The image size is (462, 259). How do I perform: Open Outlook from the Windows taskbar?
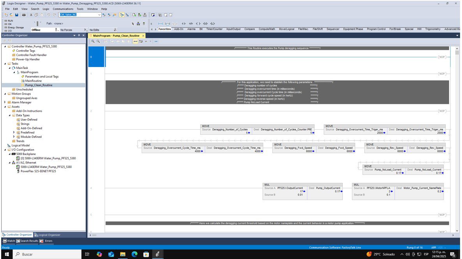pyautogui.click(x=111, y=254)
